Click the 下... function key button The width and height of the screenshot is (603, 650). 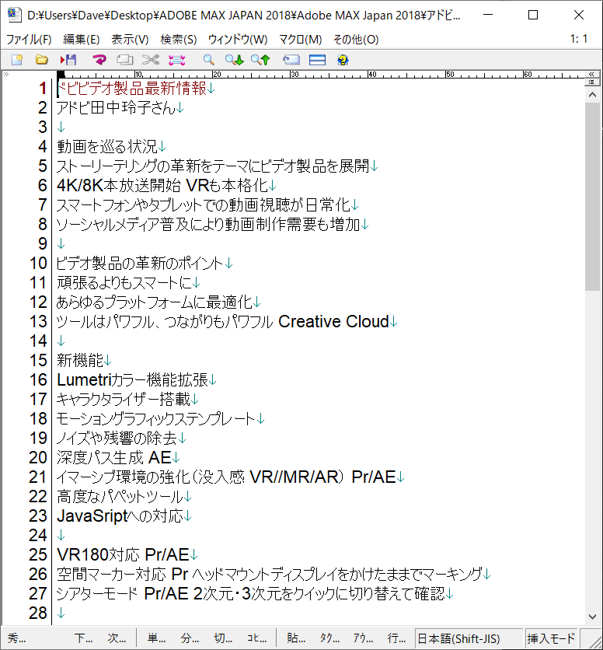(x=83, y=638)
